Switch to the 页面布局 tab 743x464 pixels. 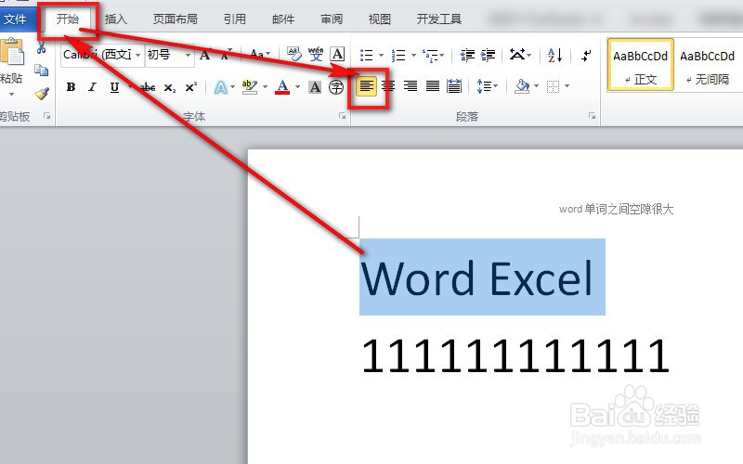[176, 19]
